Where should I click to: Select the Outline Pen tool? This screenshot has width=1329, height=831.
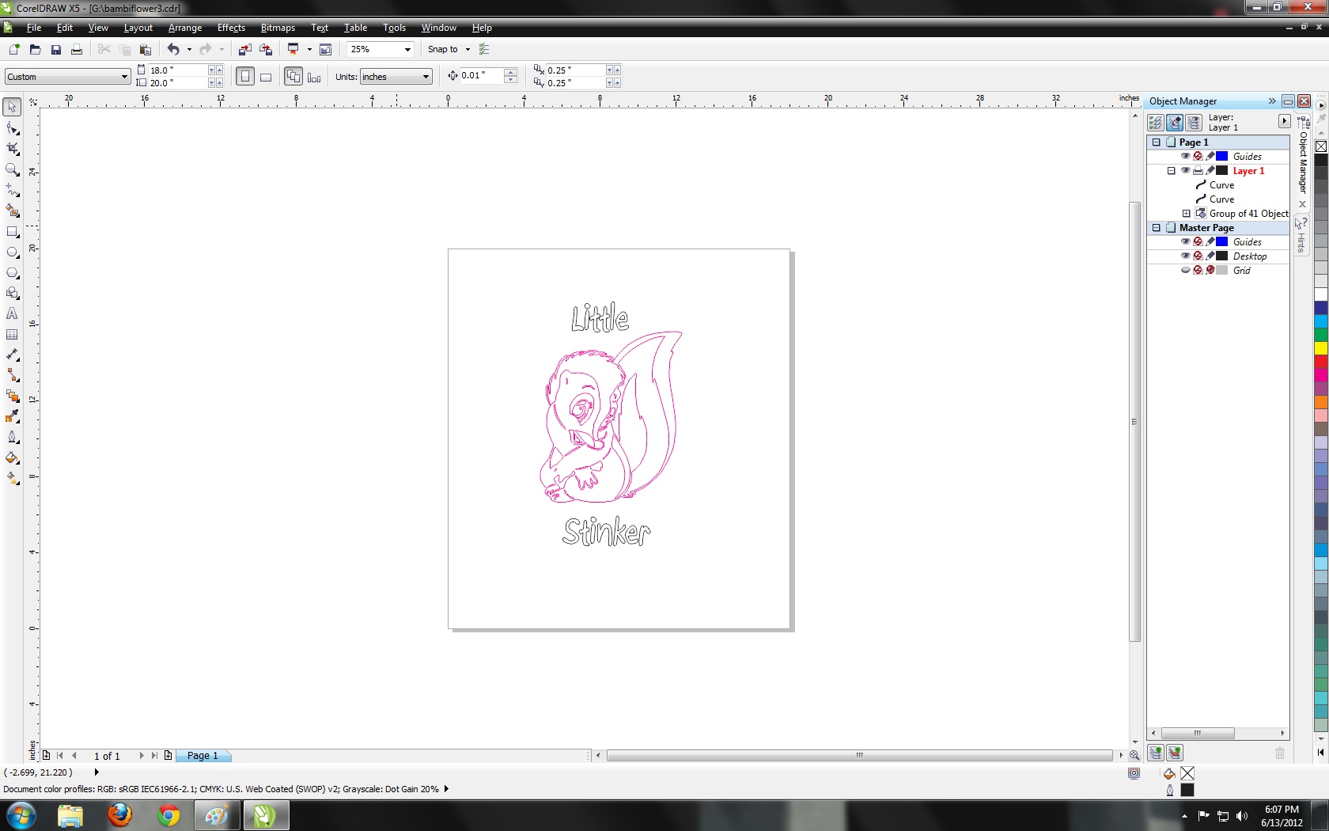tap(13, 438)
